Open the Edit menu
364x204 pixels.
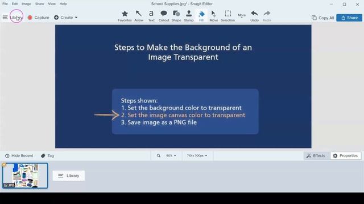pyautogui.click(x=15, y=4)
